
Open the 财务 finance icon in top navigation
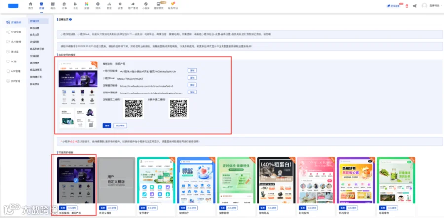[98, 5]
